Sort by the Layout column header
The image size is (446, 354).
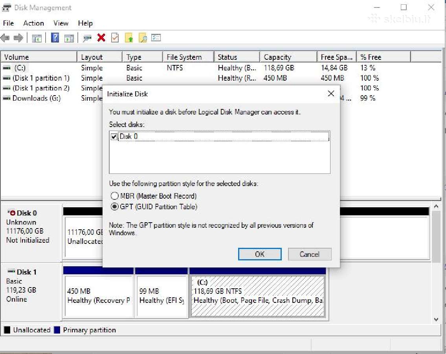pyautogui.click(x=100, y=57)
